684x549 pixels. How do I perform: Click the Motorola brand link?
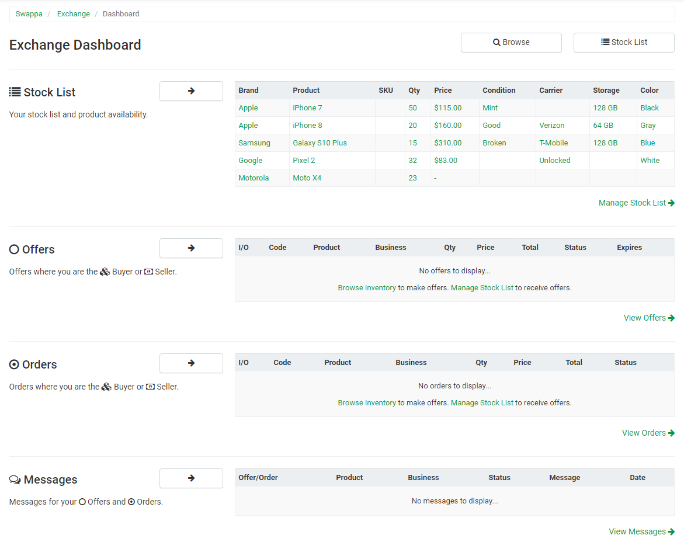[254, 178]
